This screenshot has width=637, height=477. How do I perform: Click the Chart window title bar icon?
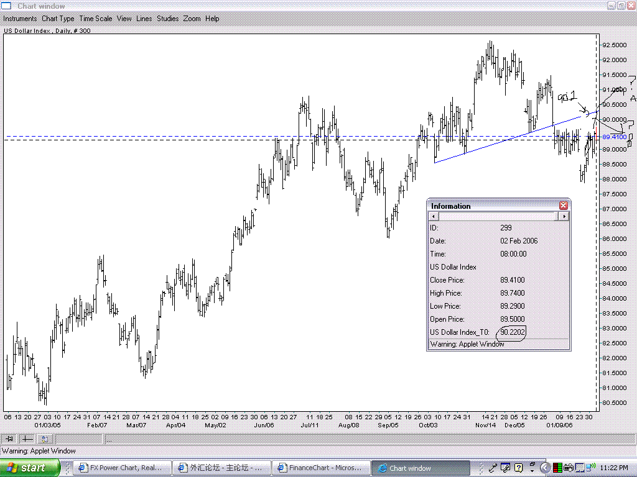pos(6,6)
